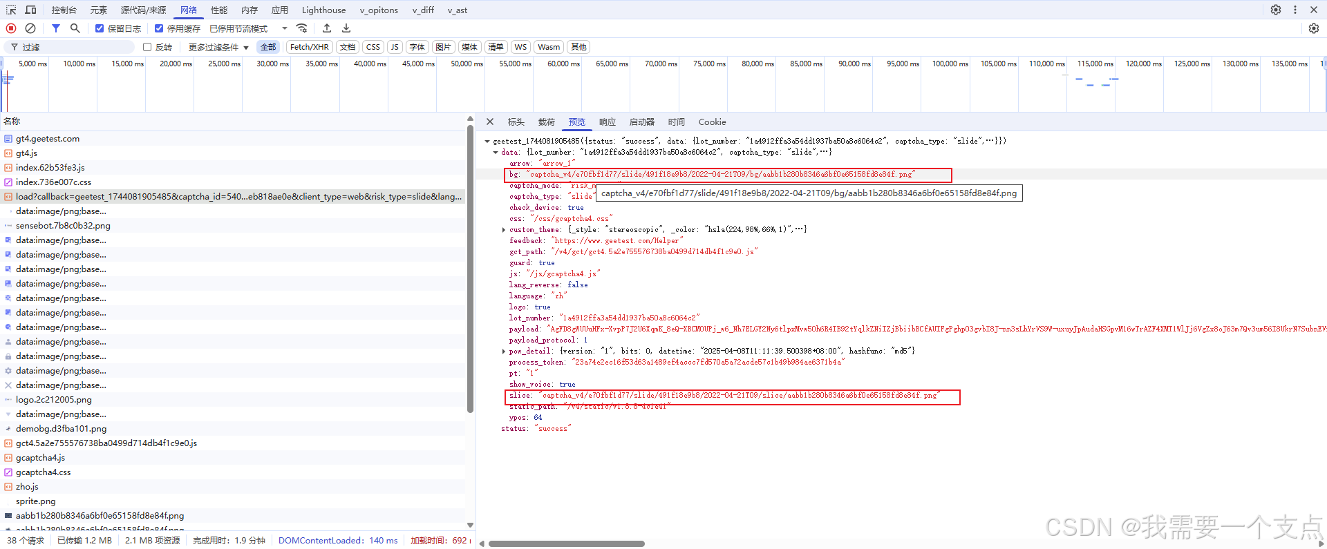
Task: Select the index.736e007c.css request
Action: (232, 182)
